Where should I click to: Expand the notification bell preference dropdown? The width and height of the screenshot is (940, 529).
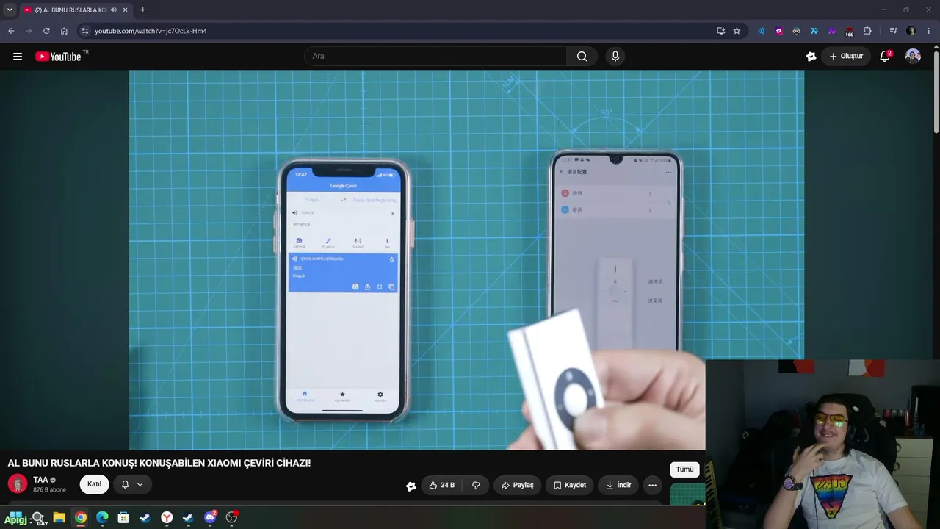[133, 484]
